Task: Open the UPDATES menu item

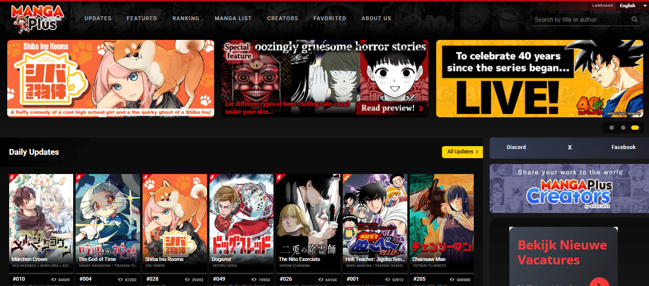Action: point(98,18)
